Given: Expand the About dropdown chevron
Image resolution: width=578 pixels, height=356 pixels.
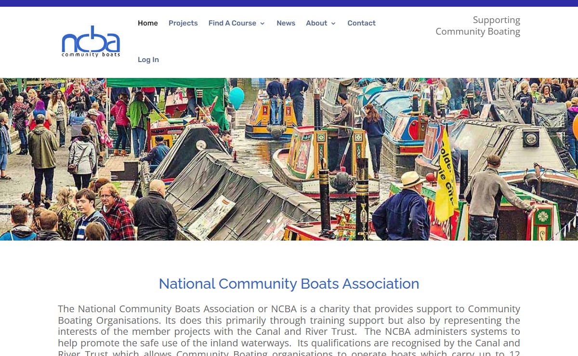Looking at the screenshot, I should click(333, 24).
